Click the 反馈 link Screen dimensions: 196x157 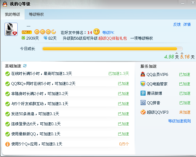pos(177,24)
